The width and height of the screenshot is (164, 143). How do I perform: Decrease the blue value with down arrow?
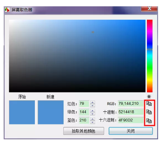coord(92,122)
